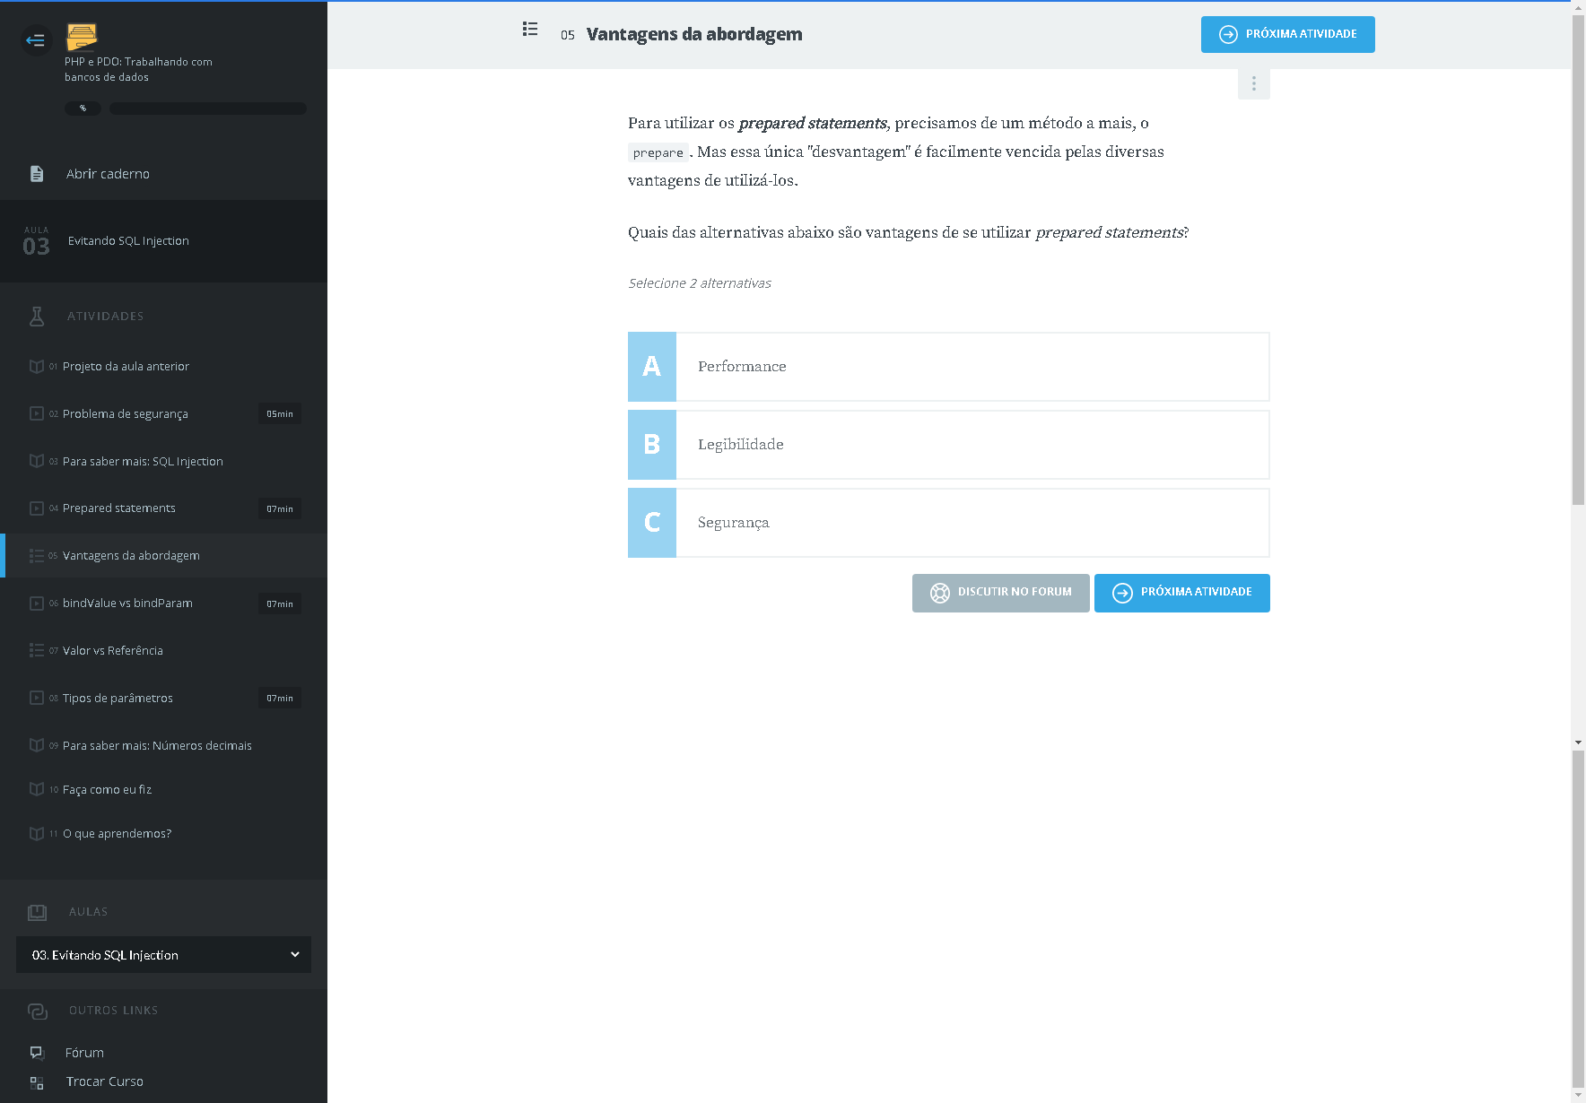Image resolution: width=1586 pixels, height=1103 pixels.
Task: Open Tipos de parâmetros activity
Action: click(x=118, y=699)
